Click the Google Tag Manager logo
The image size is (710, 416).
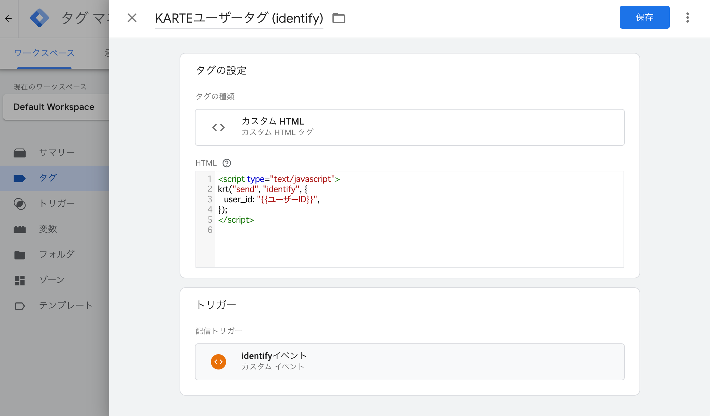39,18
